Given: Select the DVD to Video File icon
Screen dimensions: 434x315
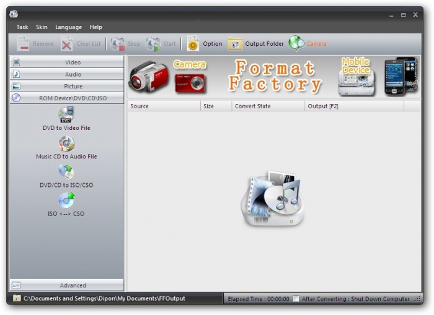Looking at the screenshot, I should [66, 115].
